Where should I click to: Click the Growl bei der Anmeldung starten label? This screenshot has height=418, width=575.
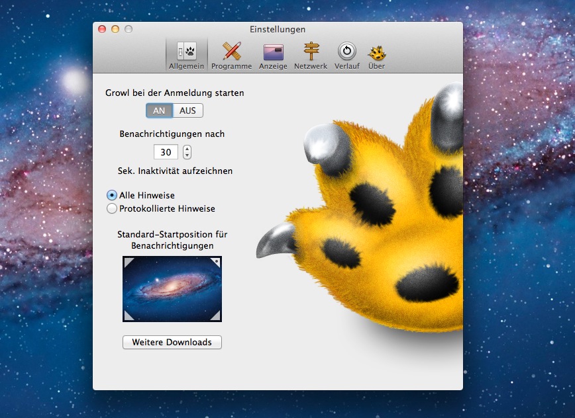tap(175, 93)
